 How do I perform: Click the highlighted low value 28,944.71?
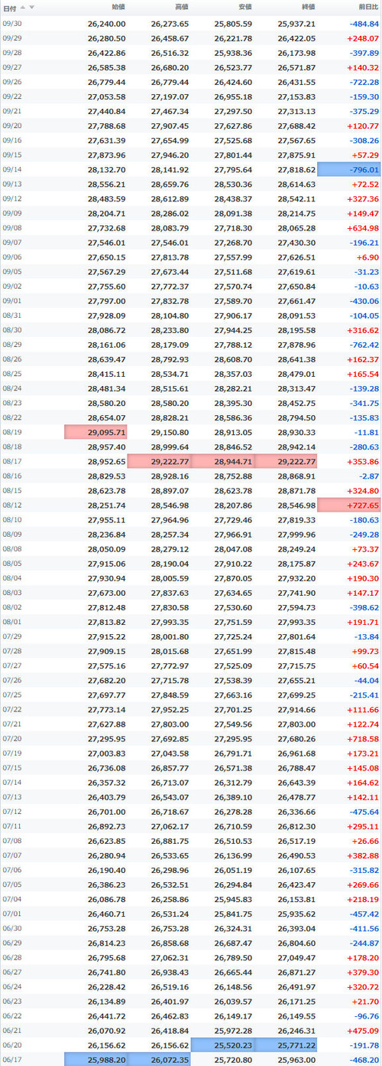(x=222, y=460)
